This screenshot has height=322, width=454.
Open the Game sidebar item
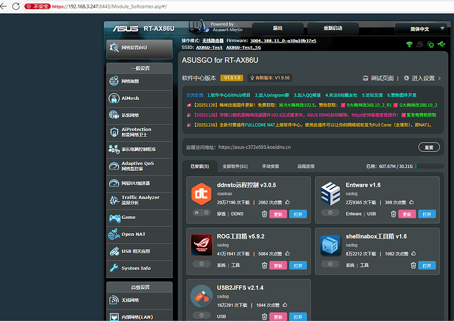(139, 218)
